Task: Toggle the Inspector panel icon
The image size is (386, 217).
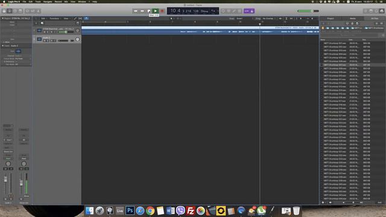Action: pyautogui.click(x=10, y=11)
